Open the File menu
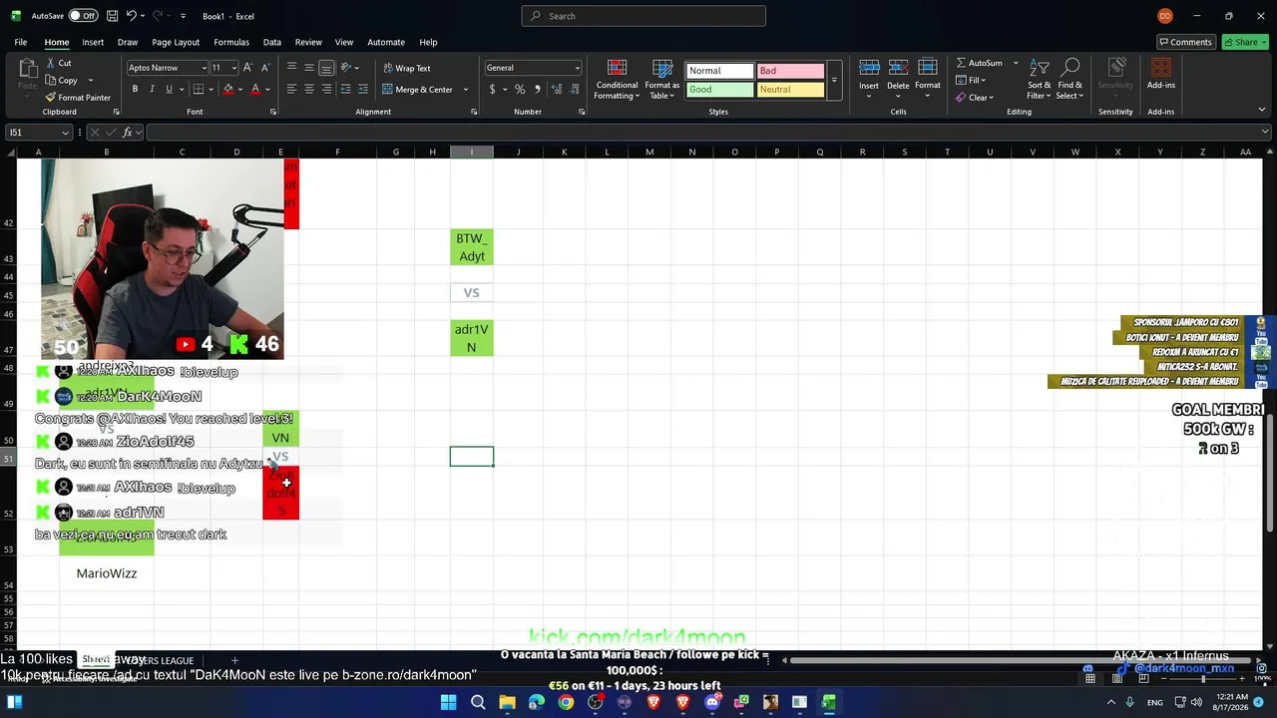This screenshot has height=718, width=1277. click(20, 42)
